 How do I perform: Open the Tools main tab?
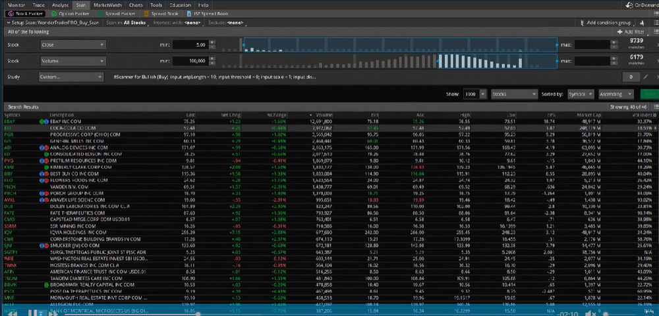(156, 5)
